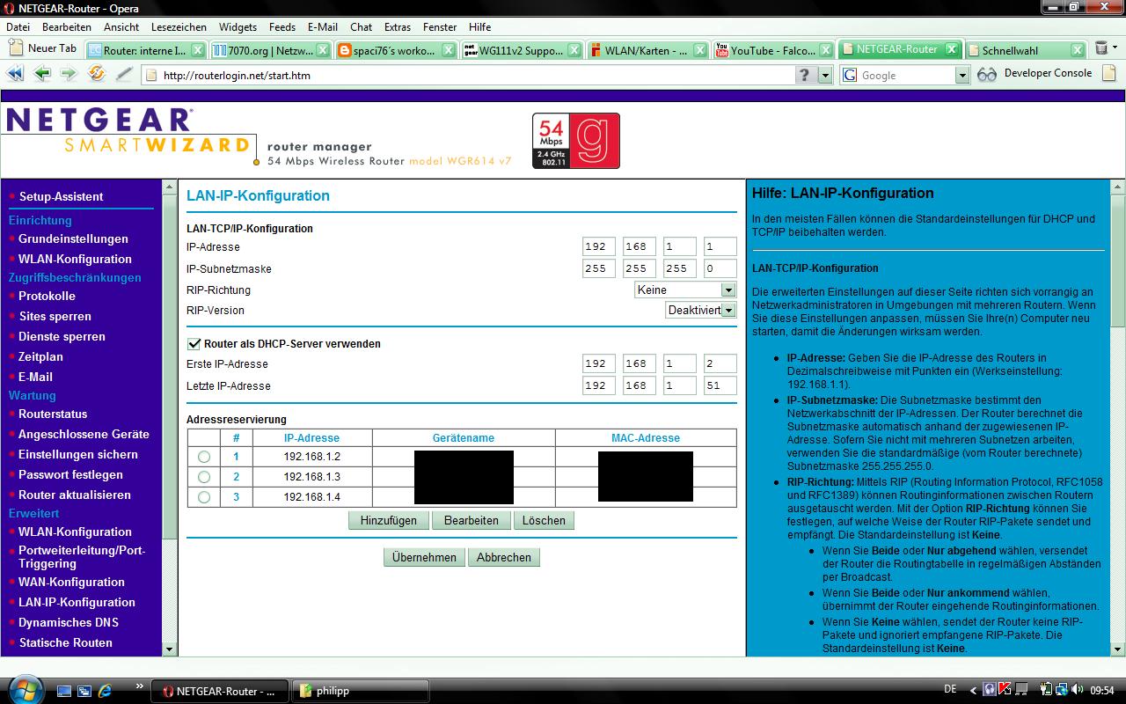Viewport: 1126px width, 704px height.
Task: Toggle Router als DHCP-Server verwenden checkbox
Action: pyautogui.click(x=194, y=344)
